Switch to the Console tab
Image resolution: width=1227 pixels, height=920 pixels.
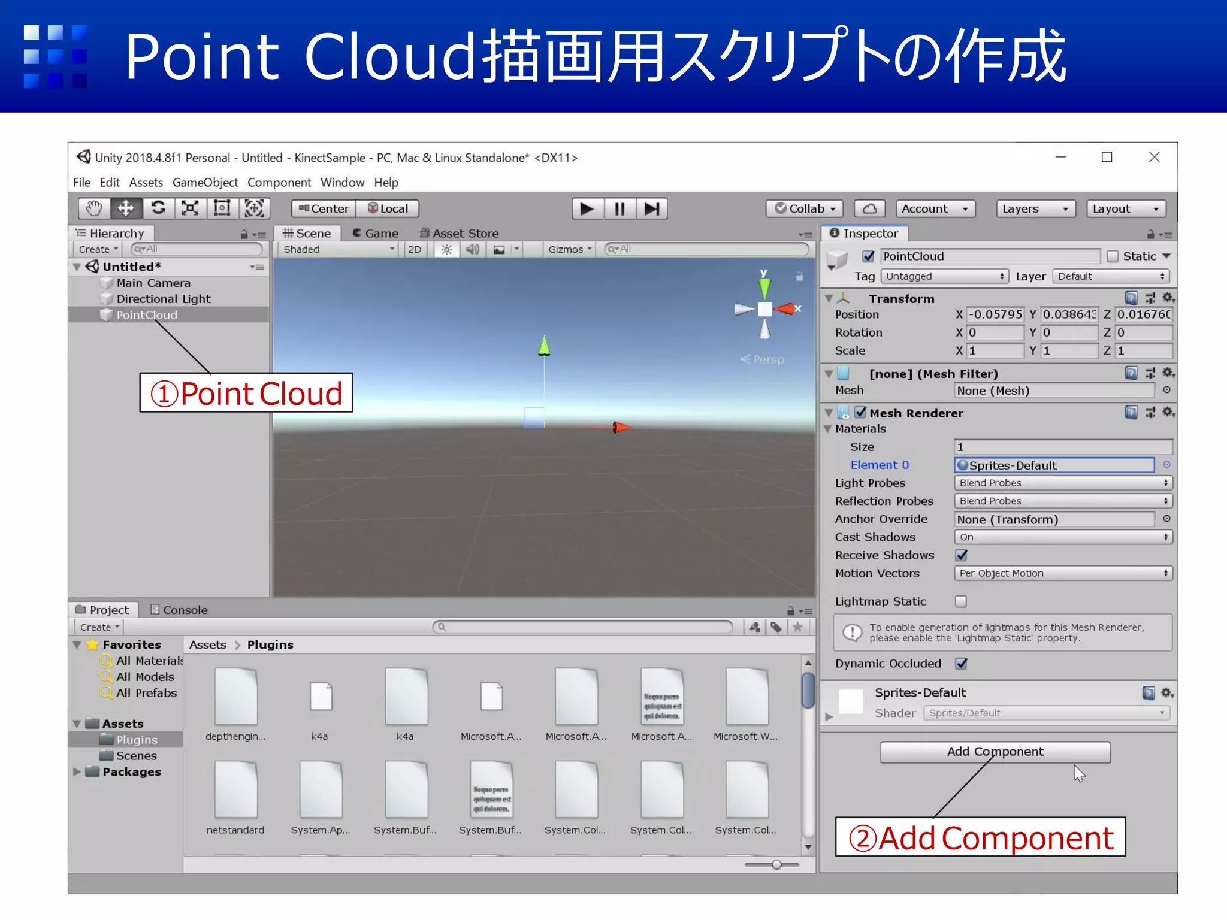179,610
